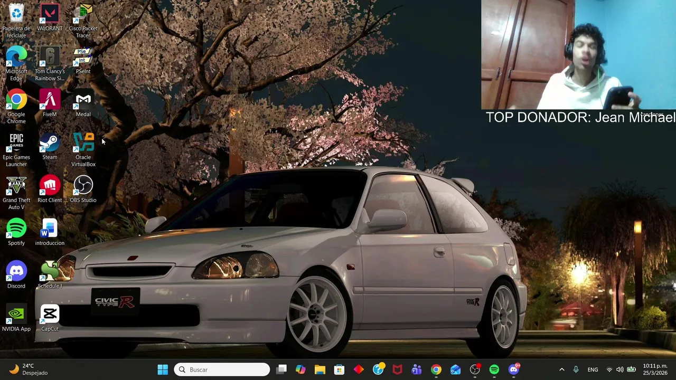
Task: Launch Tom Clancy's Rainbow Six shortcut
Action: click(50, 64)
